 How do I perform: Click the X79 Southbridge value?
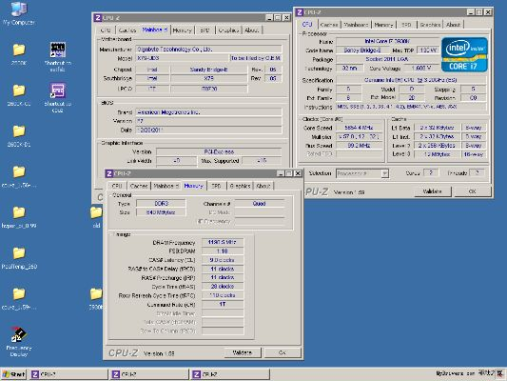pos(208,78)
